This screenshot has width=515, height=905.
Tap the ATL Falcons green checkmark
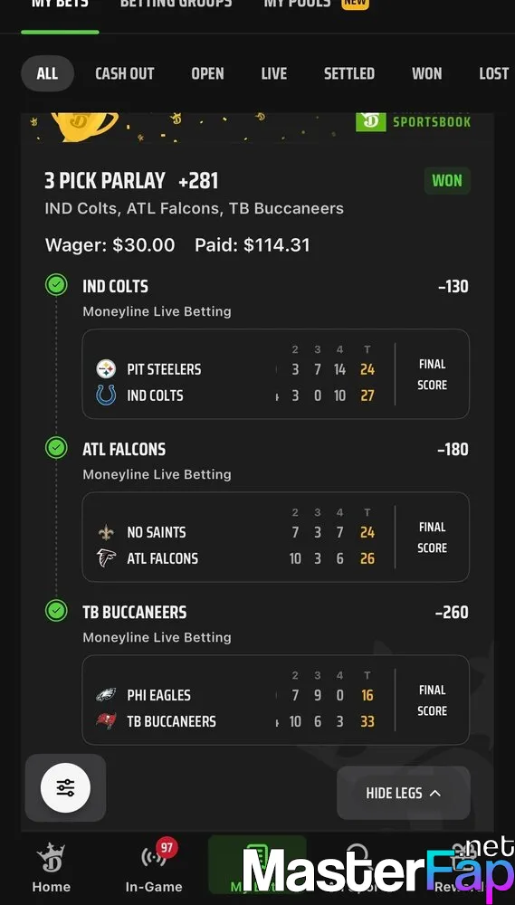pyautogui.click(x=56, y=448)
